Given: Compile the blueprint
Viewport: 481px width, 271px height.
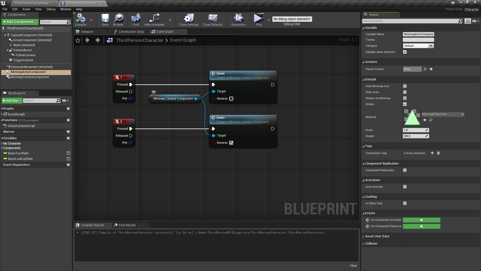Looking at the screenshot, I should click(81, 20).
